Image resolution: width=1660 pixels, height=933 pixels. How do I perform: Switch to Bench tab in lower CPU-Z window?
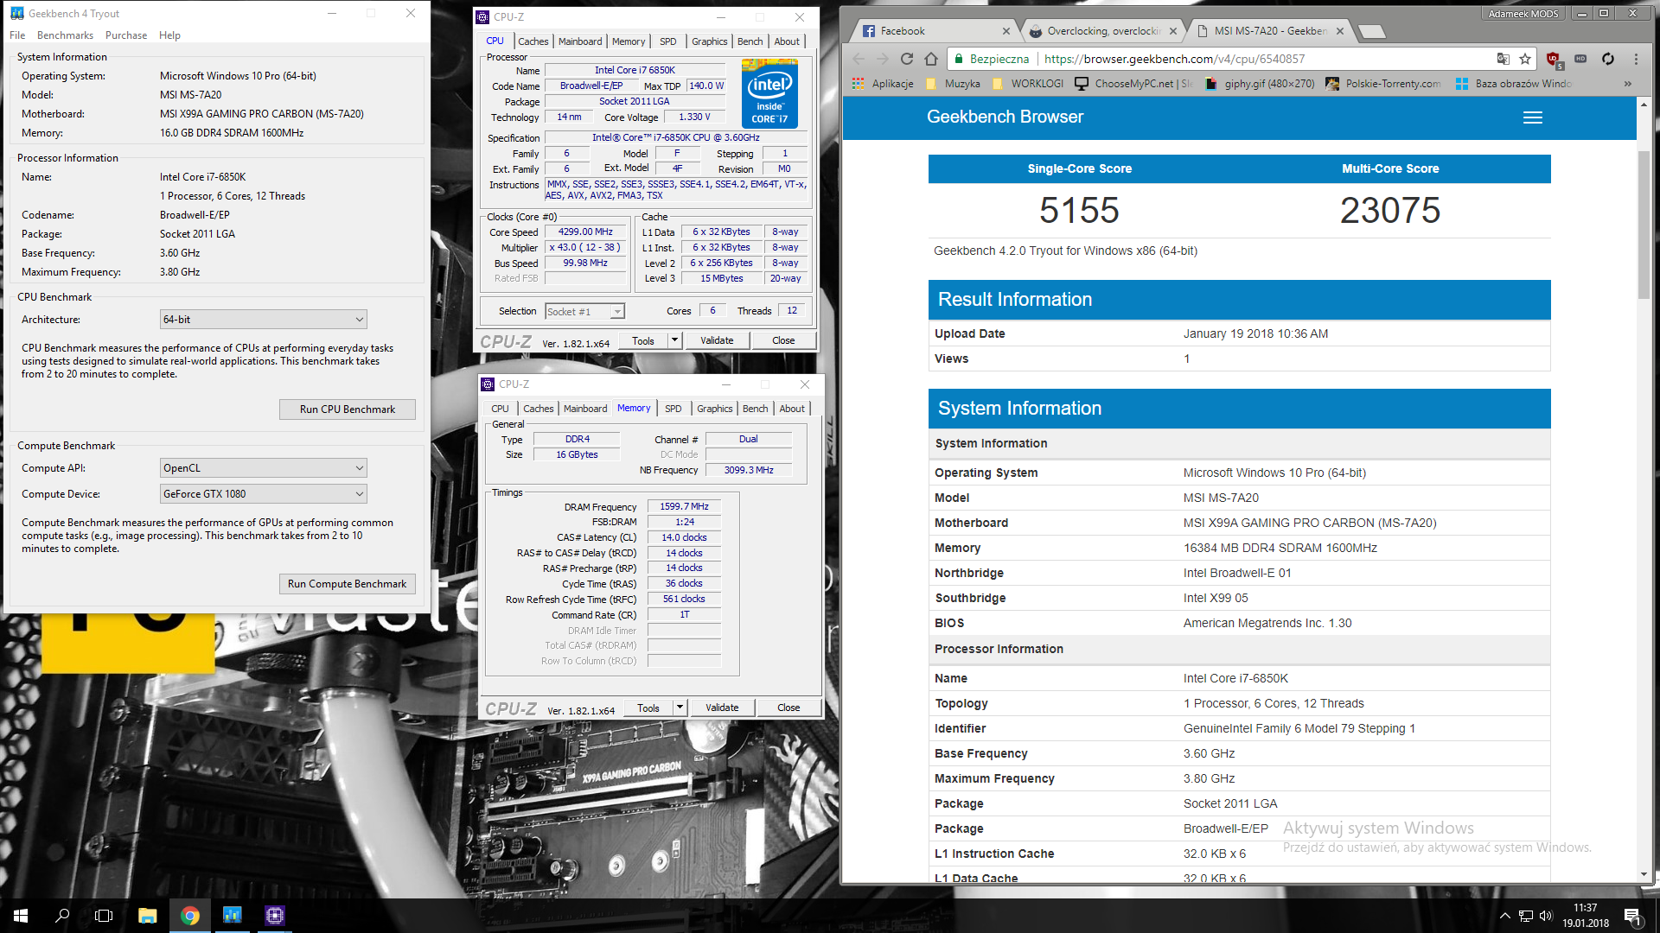point(755,409)
